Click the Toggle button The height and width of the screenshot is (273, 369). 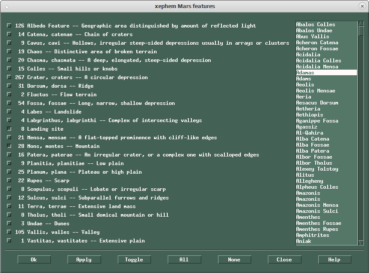coord(134,260)
